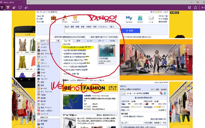Open LOHACO in the services sidebar

44,50
